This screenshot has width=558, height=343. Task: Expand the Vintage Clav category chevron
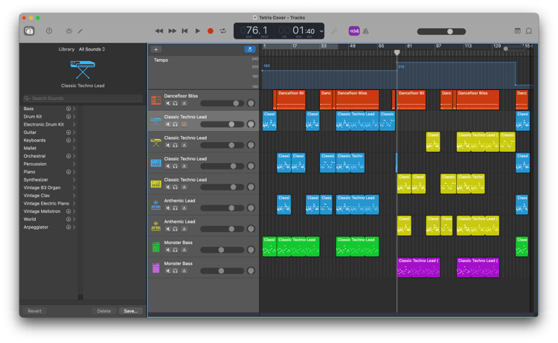click(x=74, y=196)
